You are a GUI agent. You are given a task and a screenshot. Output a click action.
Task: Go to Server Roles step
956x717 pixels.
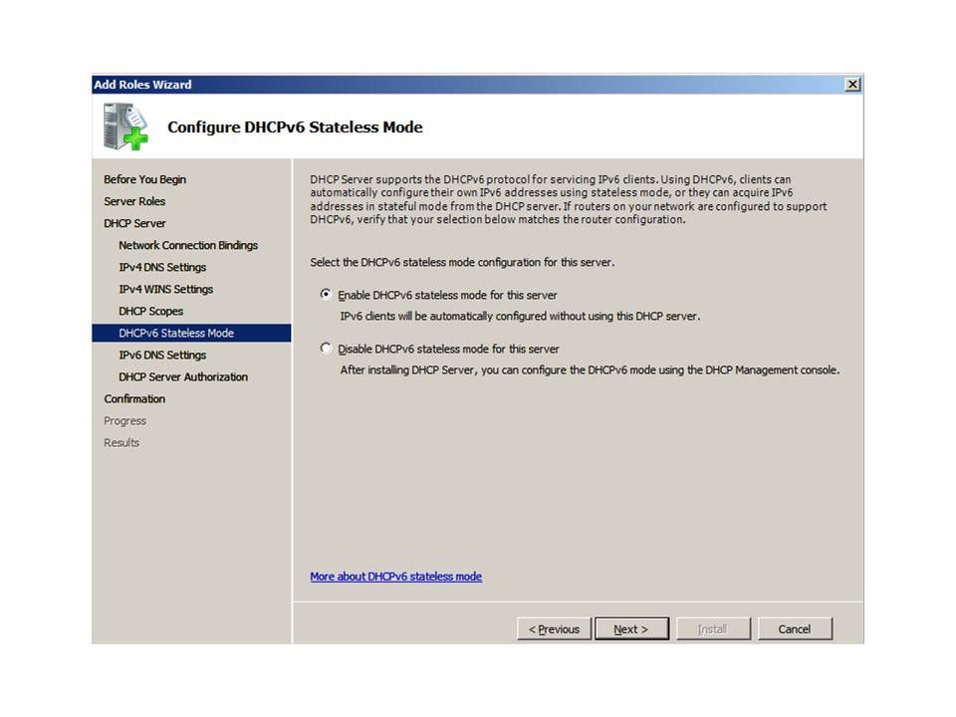[x=134, y=201]
